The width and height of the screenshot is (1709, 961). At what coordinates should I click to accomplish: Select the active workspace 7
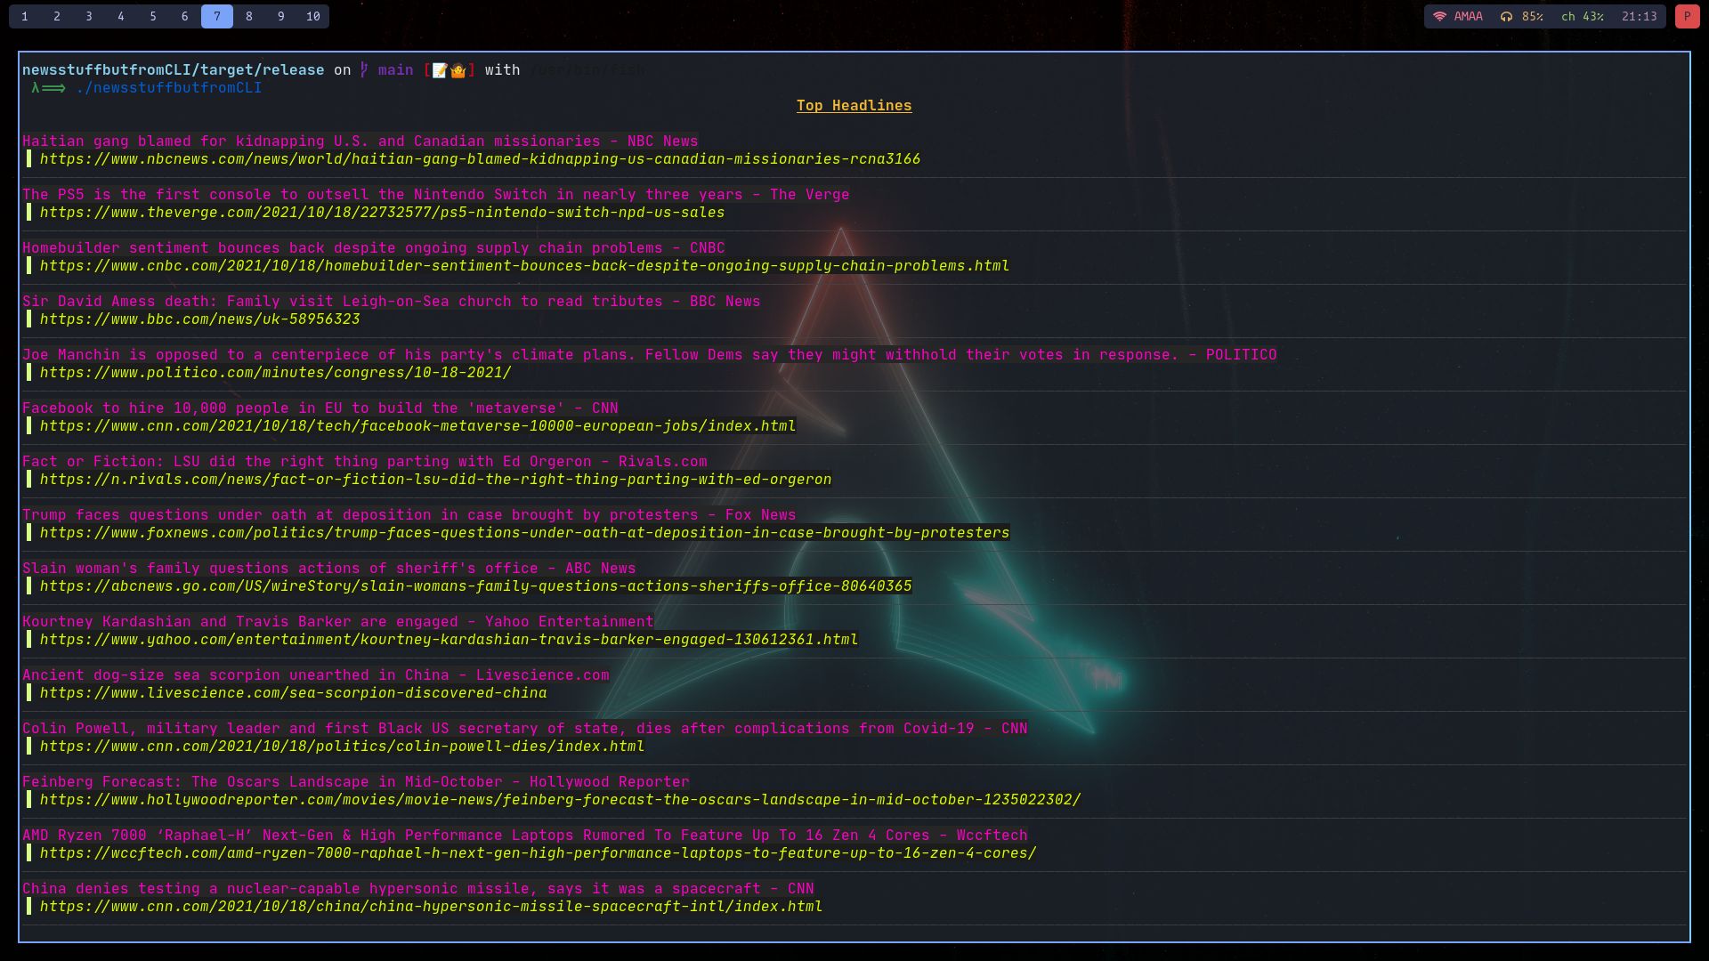coord(217,16)
